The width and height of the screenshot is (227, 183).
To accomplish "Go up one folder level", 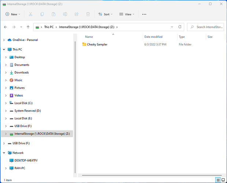I will (28, 27).
